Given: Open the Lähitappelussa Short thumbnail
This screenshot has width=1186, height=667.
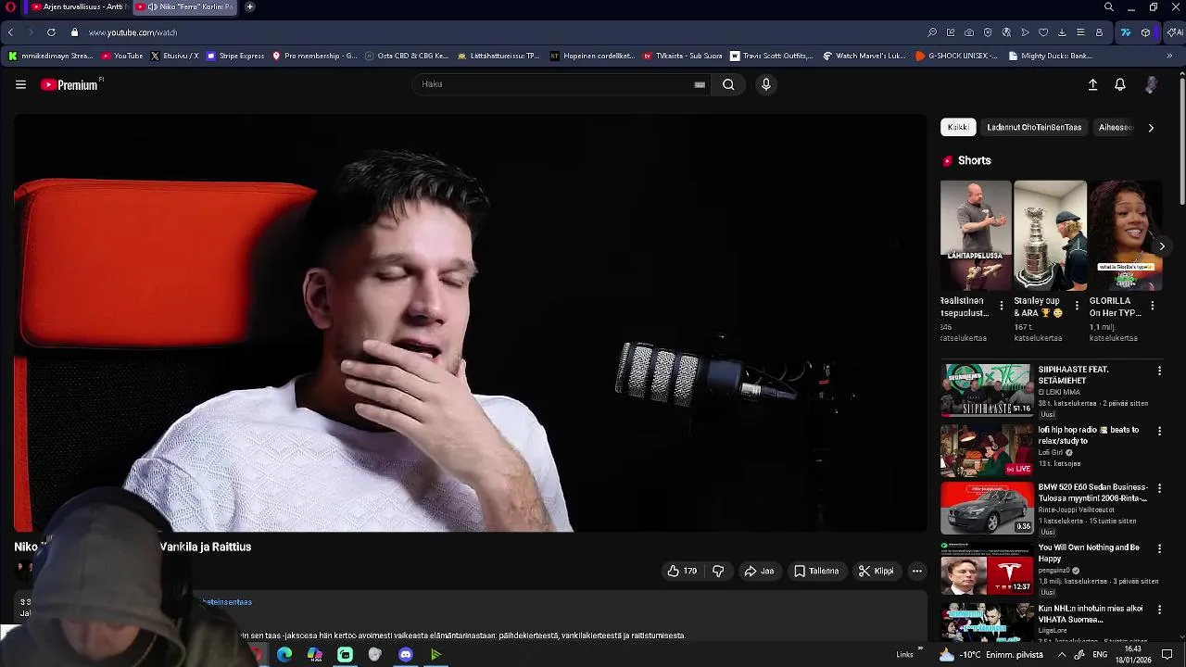Looking at the screenshot, I should click(x=976, y=235).
